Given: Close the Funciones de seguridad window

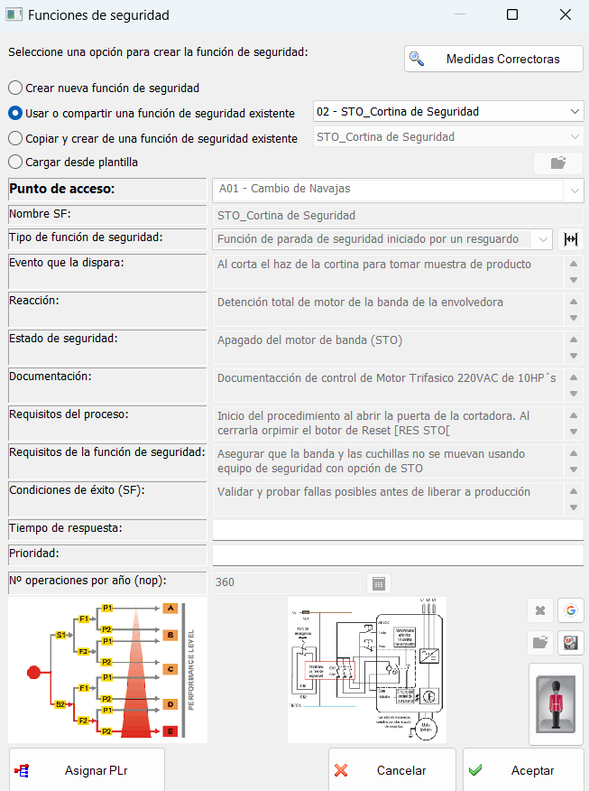Looking at the screenshot, I should click(566, 14).
